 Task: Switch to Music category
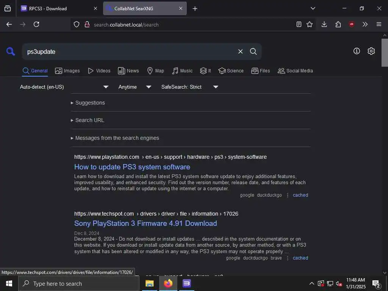tap(182, 71)
